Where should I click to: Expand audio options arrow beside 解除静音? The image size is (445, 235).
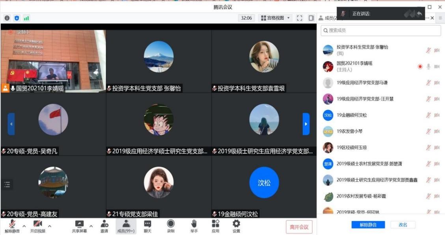(24, 226)
